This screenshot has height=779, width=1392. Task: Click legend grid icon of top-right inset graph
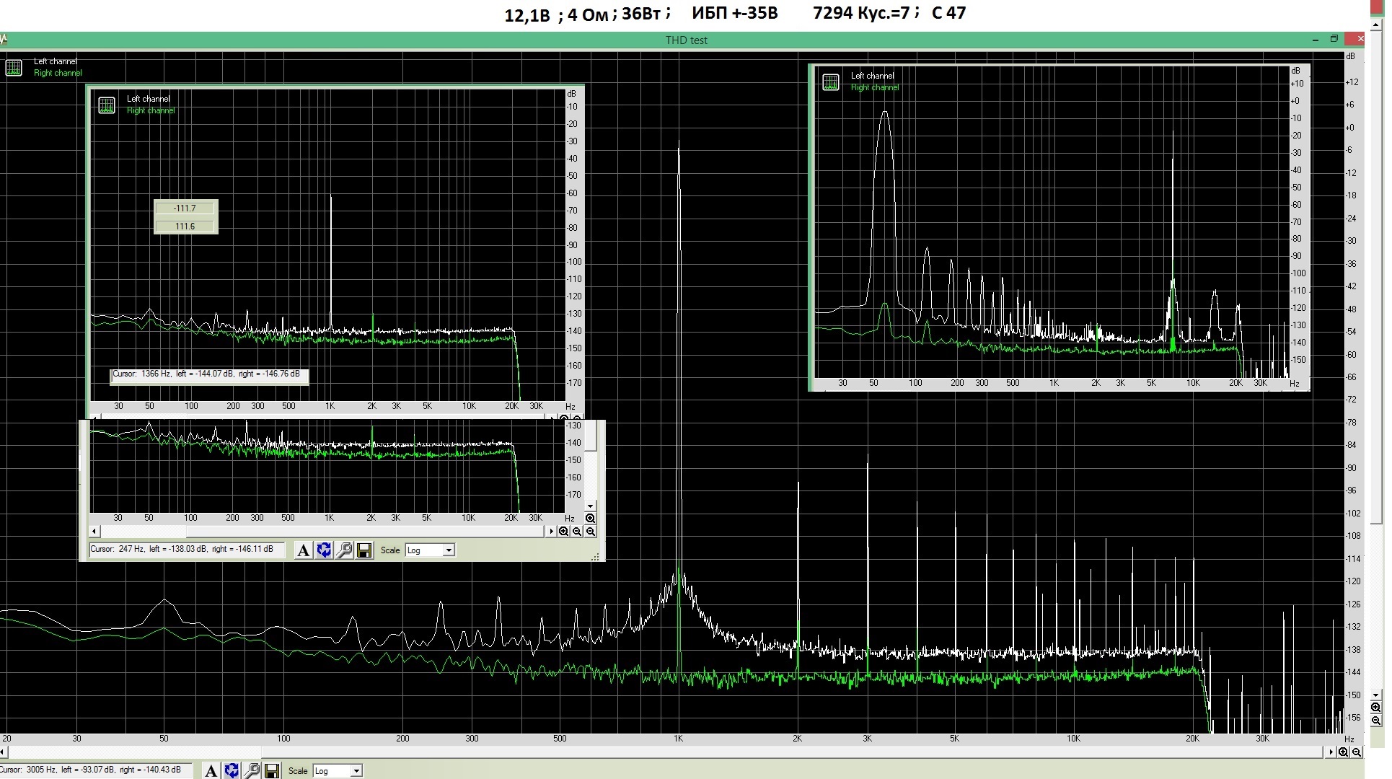[x=831, y=82]
